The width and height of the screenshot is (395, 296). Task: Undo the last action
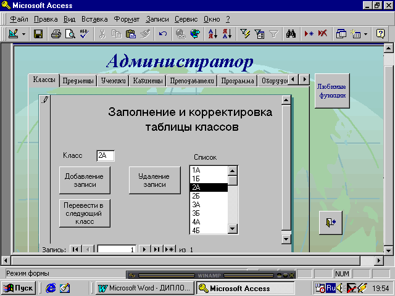(163, 34)
